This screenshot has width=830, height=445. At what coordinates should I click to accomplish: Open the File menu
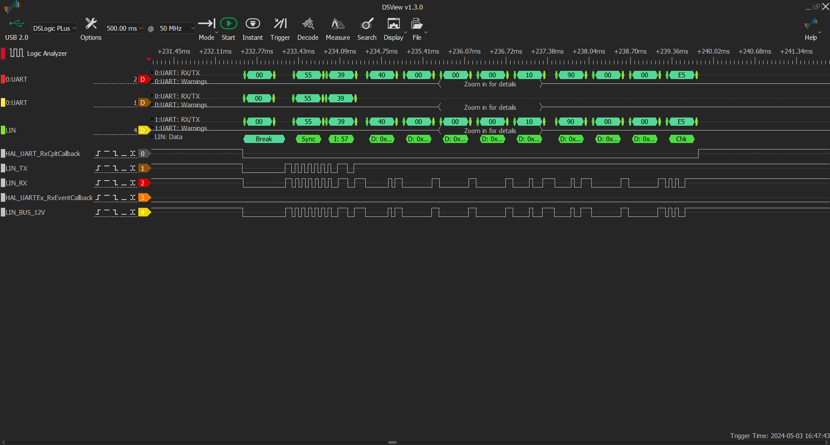[x=417, y=24]
